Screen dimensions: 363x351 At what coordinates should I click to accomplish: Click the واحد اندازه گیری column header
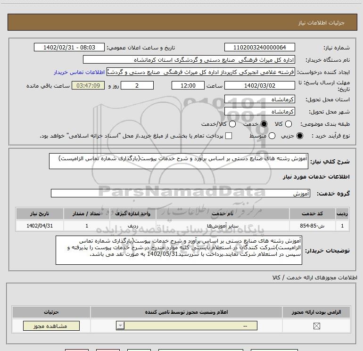pos(132,213)
